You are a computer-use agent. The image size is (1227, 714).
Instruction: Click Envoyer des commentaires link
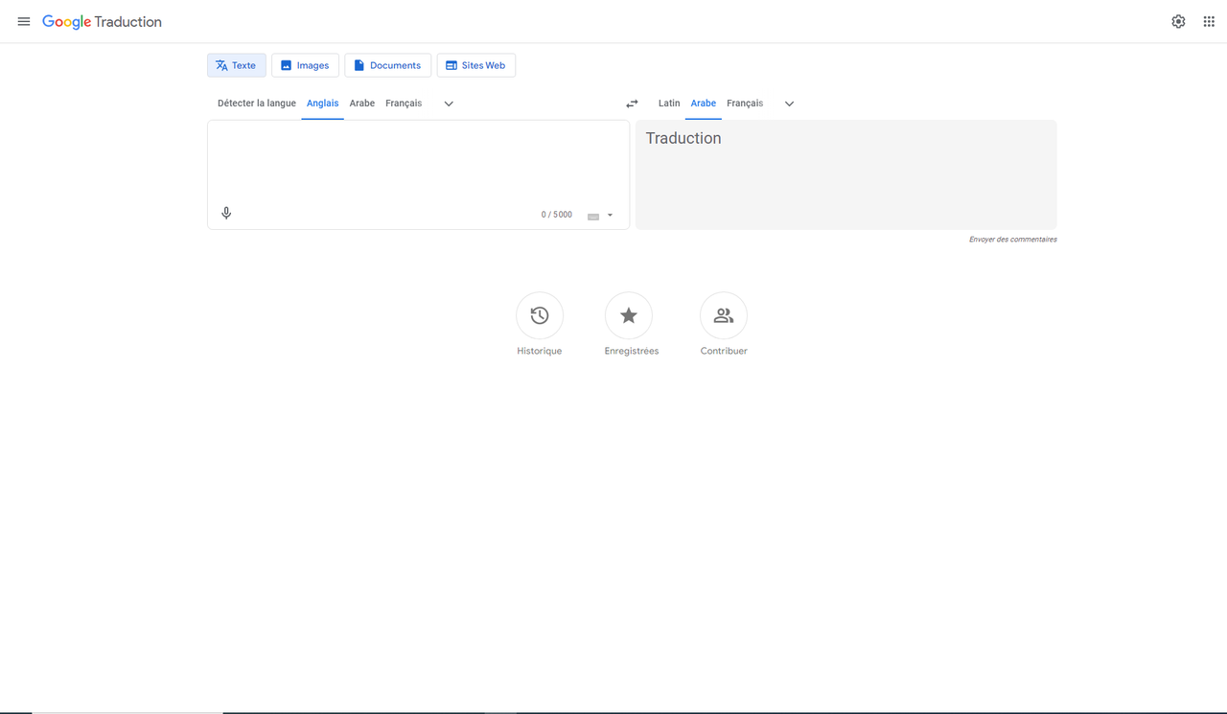tap(1012, 240)
